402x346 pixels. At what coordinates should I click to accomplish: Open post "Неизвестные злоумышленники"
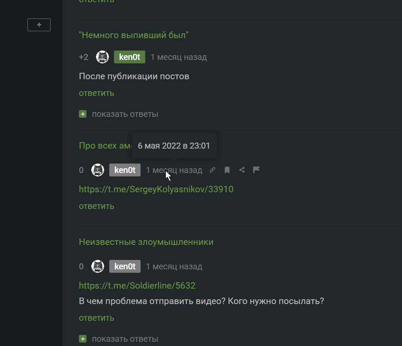coord(146,242)
